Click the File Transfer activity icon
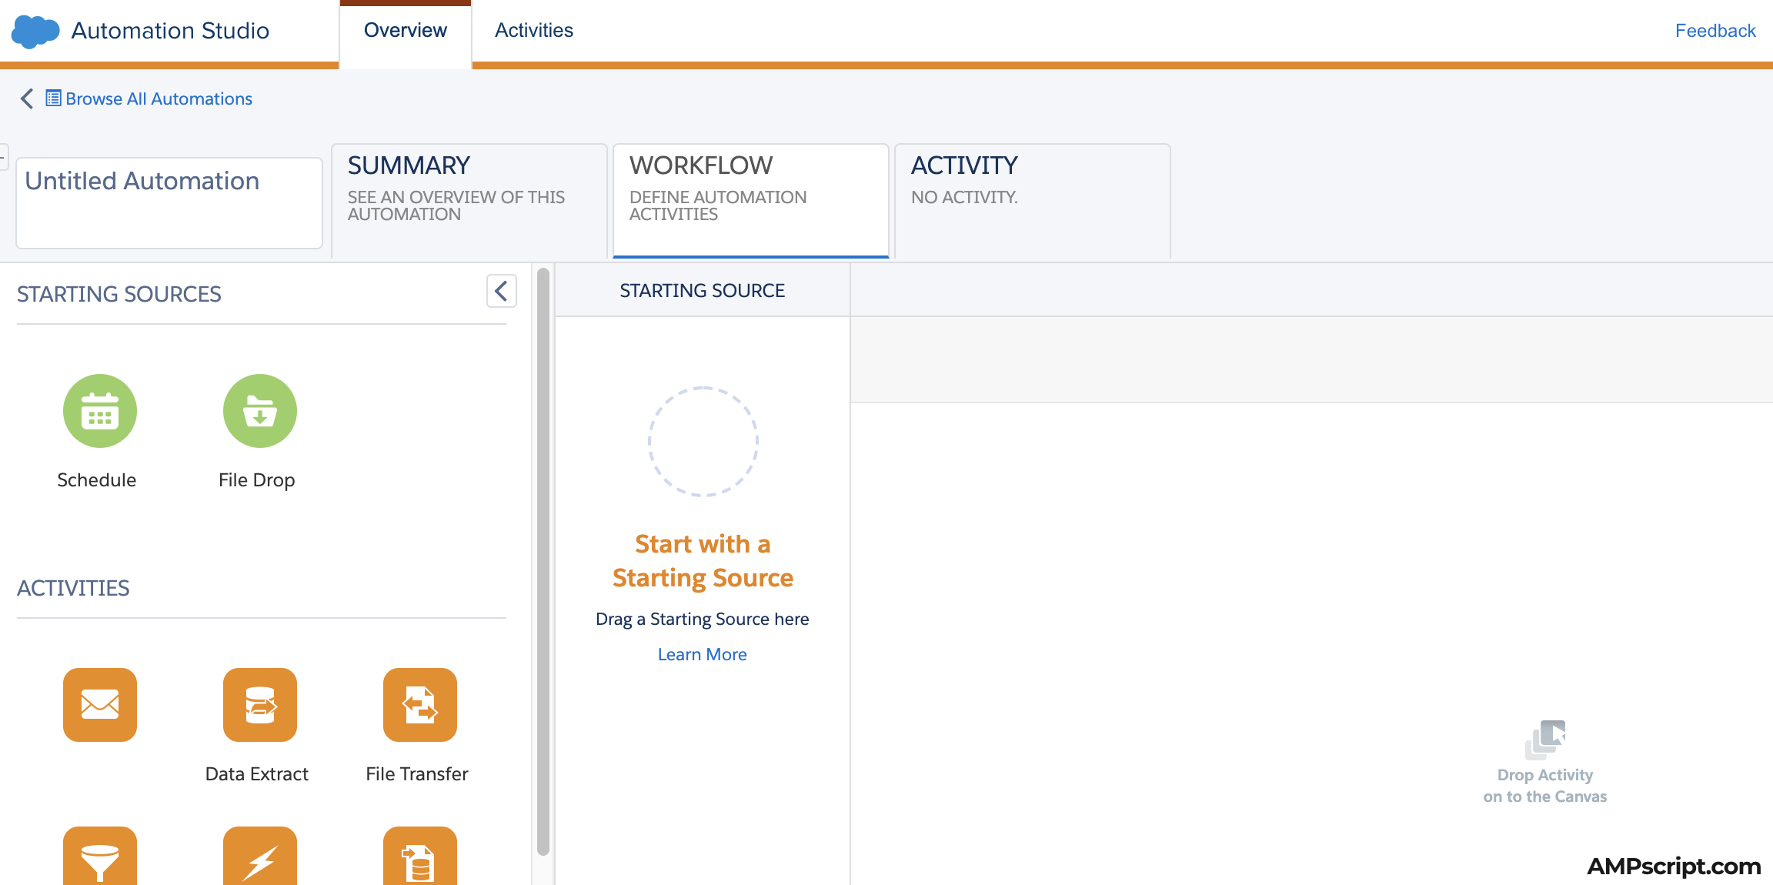The height and width of the screenshot is (885, 1773). (x=419, y=705)
